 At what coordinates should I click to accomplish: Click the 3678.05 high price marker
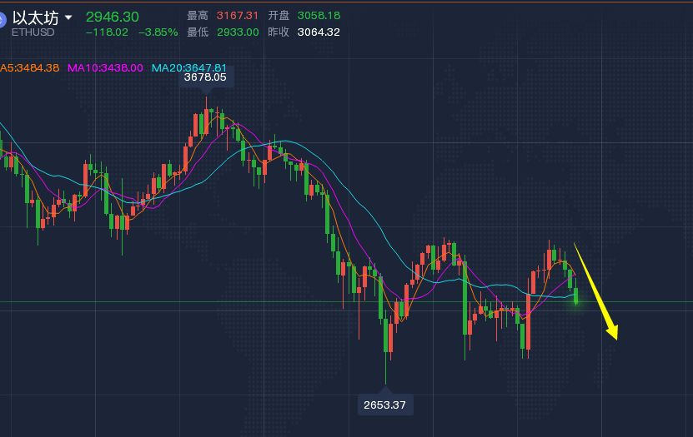click(205, 77)
